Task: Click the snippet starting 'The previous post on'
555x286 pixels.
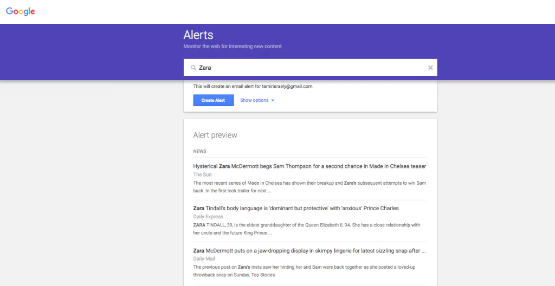Action: (305, 271)
